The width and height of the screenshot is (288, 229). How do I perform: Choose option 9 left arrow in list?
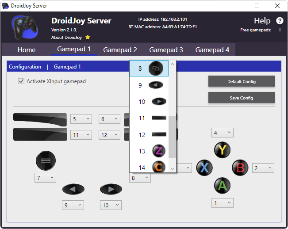click(149, 85)
